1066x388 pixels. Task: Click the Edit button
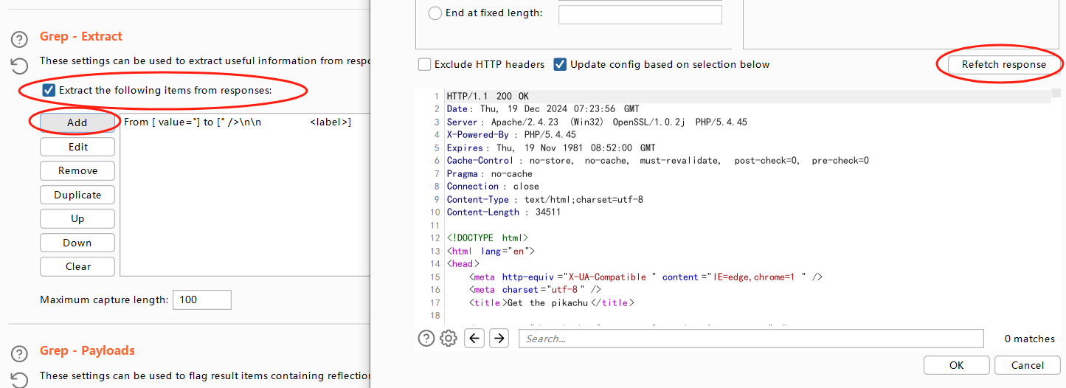coord(77,147)
